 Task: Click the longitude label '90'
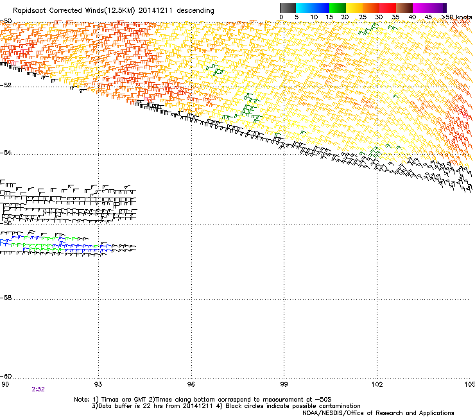(5, 384)
